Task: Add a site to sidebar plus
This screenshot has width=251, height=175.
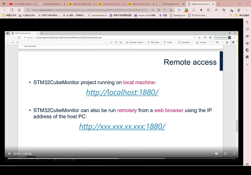Action: [x=247, y=65]
